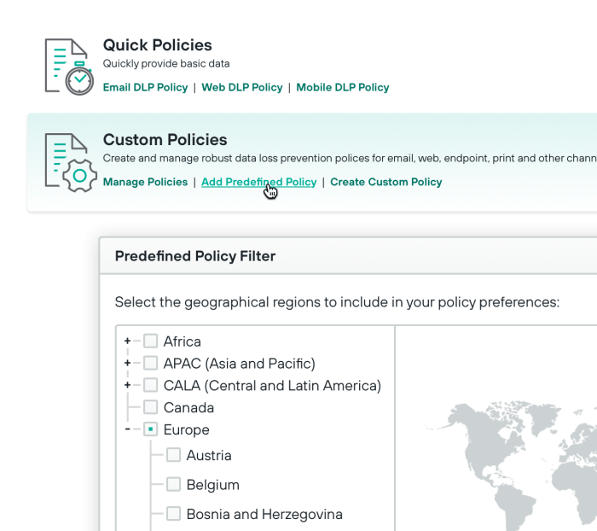Enable the CALA region checkbox
The height and width of the screenshot is (531, 597).
pyautogui.click(x=151, y=386)
